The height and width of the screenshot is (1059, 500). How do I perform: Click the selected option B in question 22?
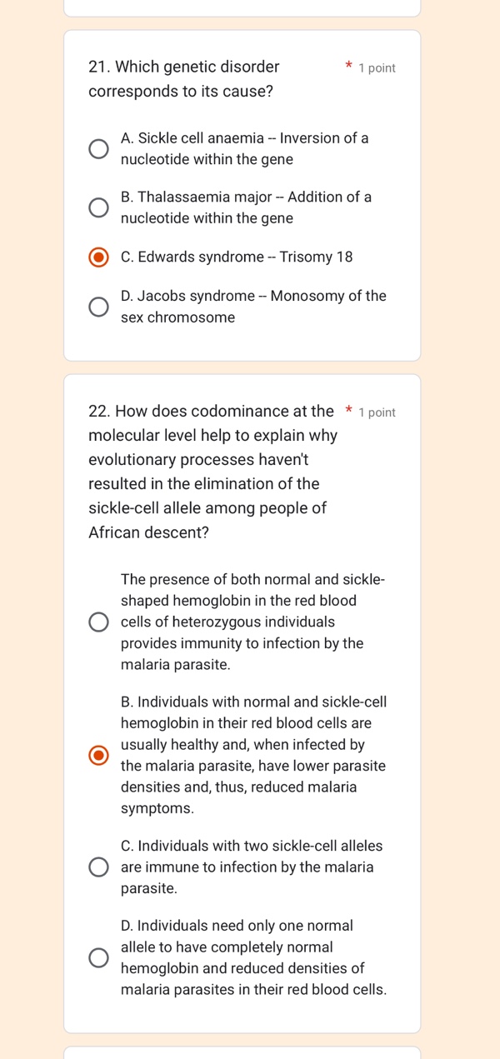[x=98, y=755]
